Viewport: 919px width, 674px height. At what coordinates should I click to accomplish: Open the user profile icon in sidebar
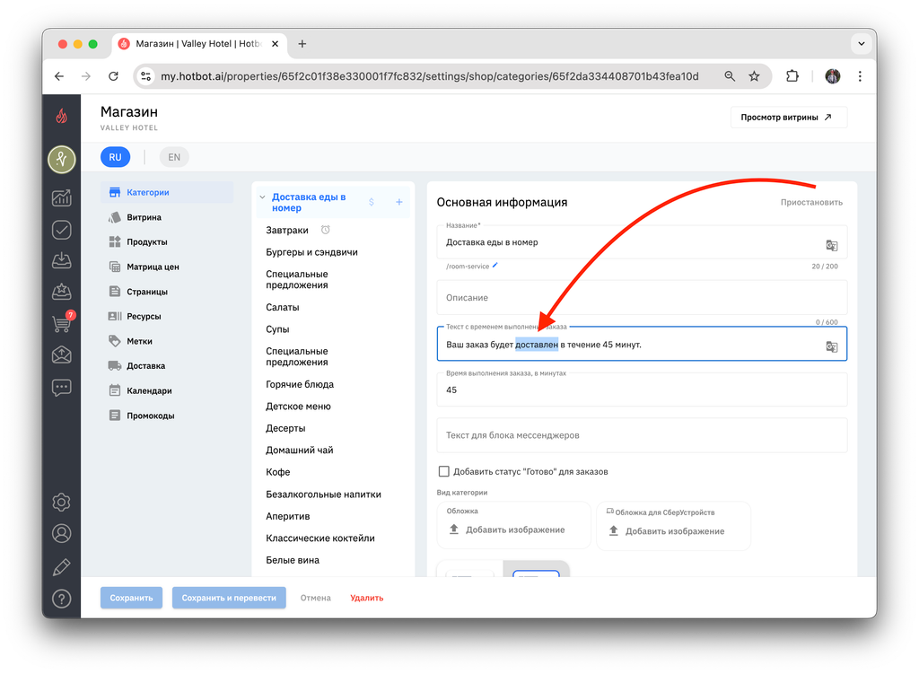(62, 533)
